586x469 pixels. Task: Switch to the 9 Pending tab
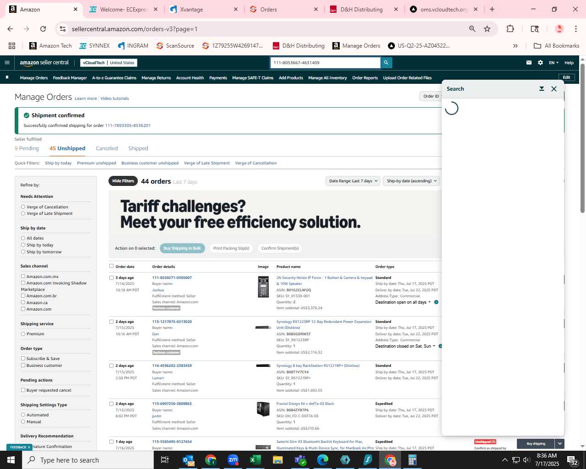[x=27, y=148]
